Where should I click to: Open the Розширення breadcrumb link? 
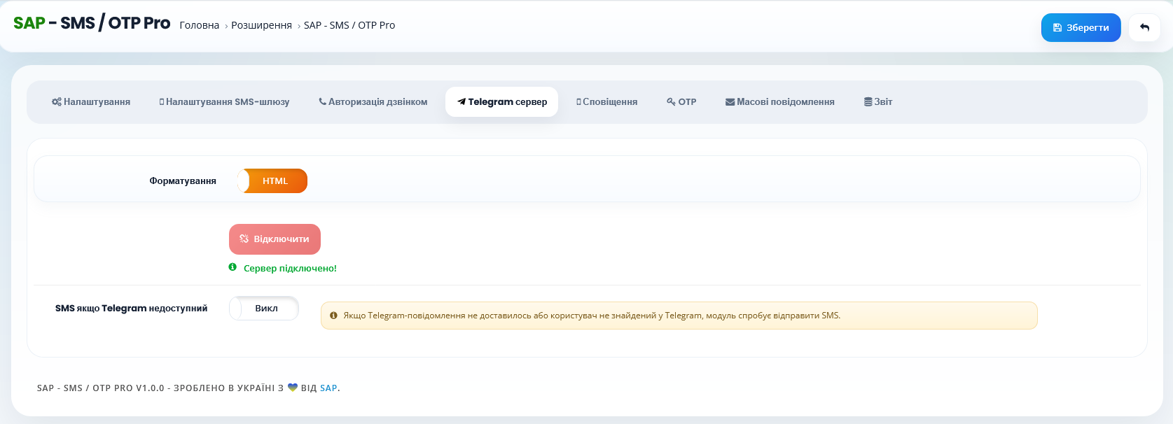pyautogui.click(x=261, y=25)
